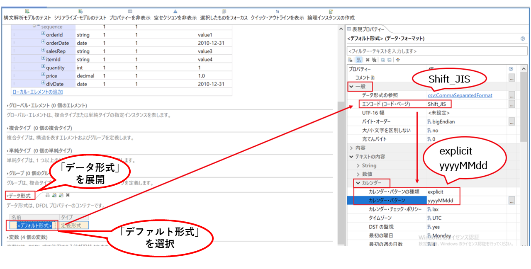This screenshot has height=269, width=531.
Task: Toggle プロパティーを非表示 in the toolbar
Action: point(130,18)
